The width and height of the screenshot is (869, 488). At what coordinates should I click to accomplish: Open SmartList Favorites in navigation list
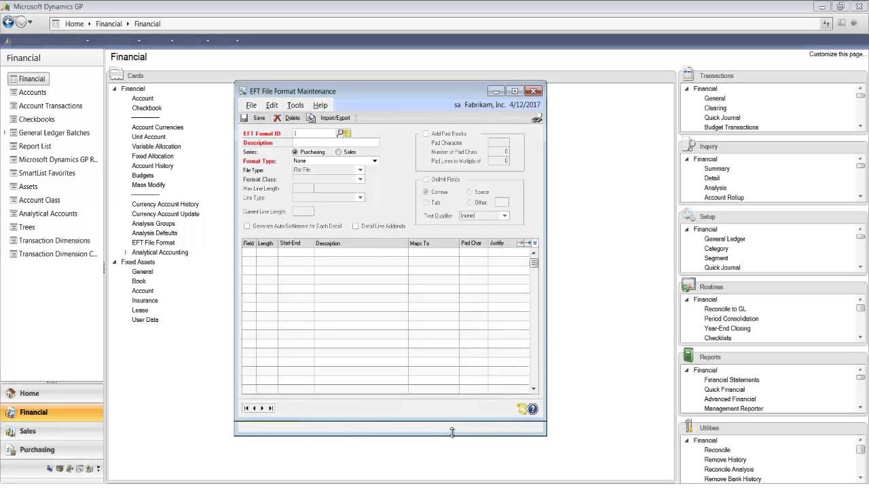click(47, 173)
